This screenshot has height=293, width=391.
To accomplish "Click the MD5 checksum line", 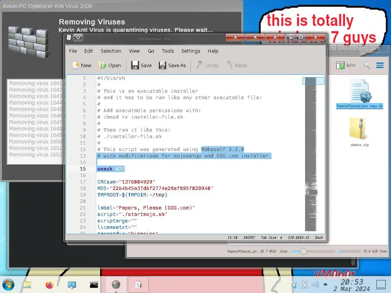I will 155,188.
